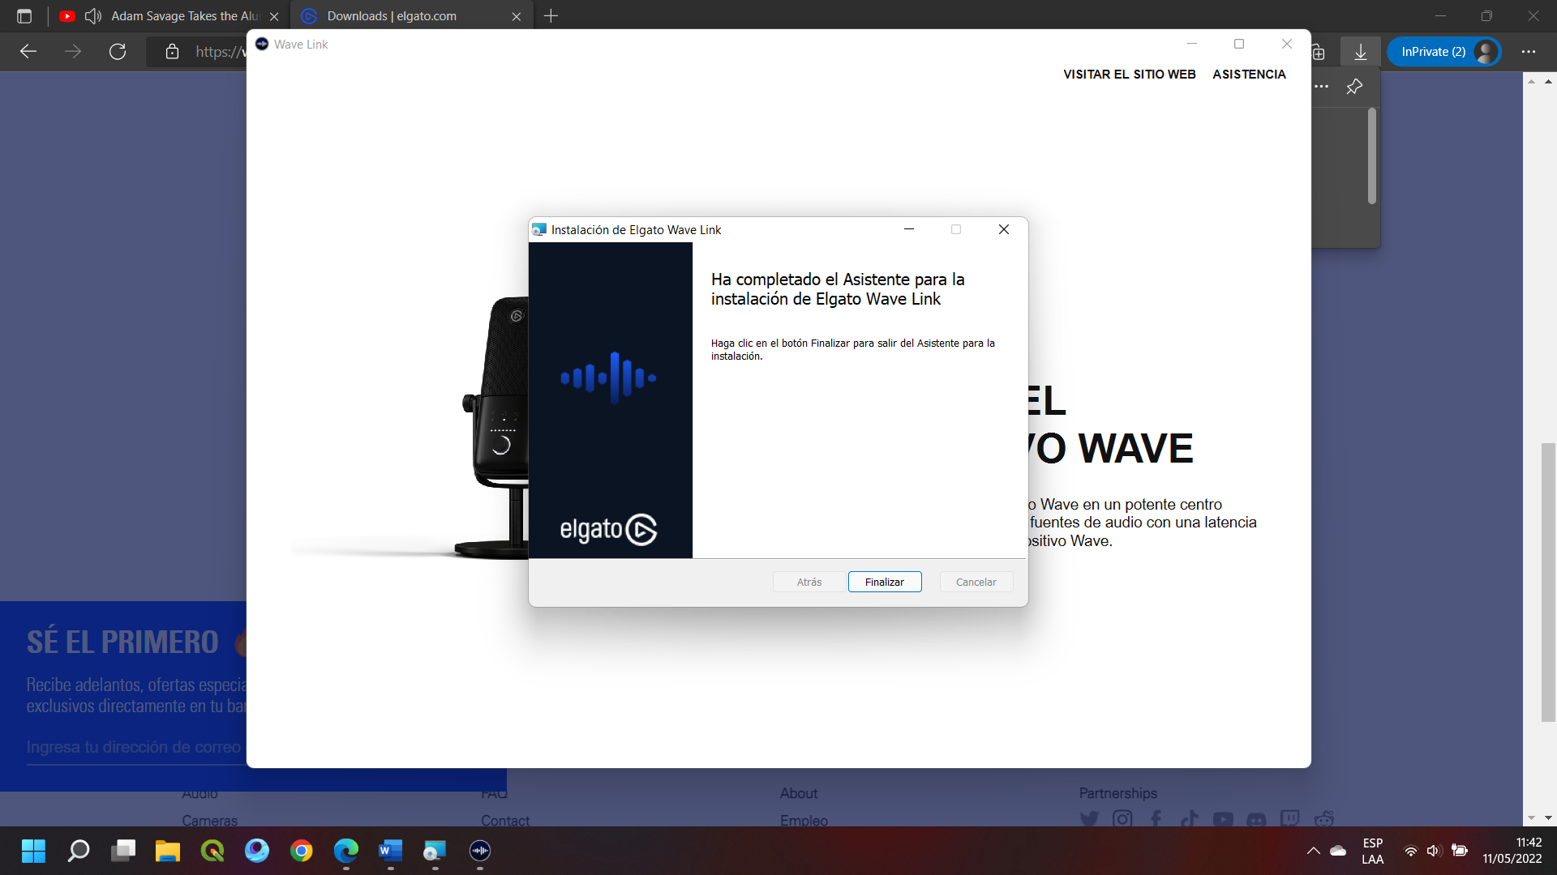Open Edge settings and more menu

1529,52
